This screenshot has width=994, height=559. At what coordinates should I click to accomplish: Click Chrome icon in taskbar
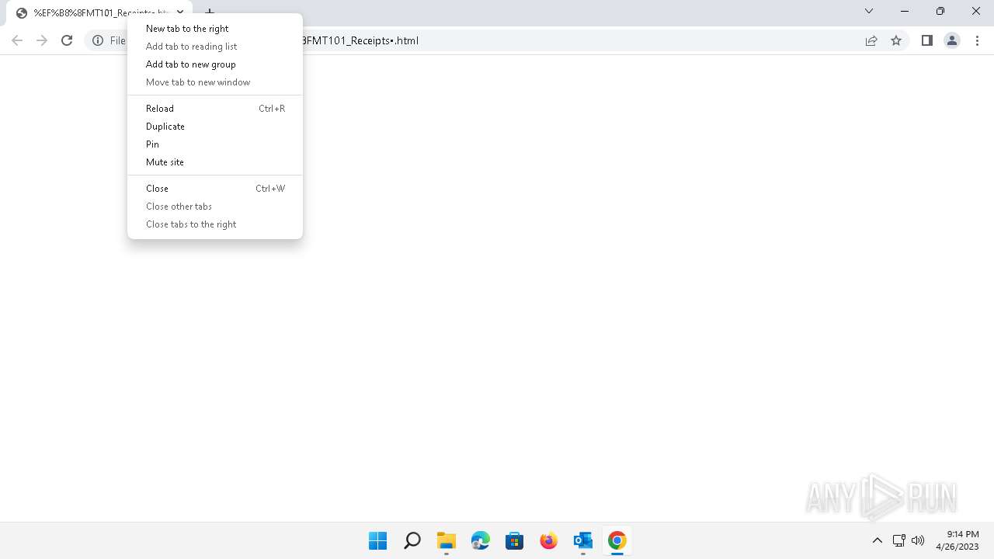tap(617, 541)
